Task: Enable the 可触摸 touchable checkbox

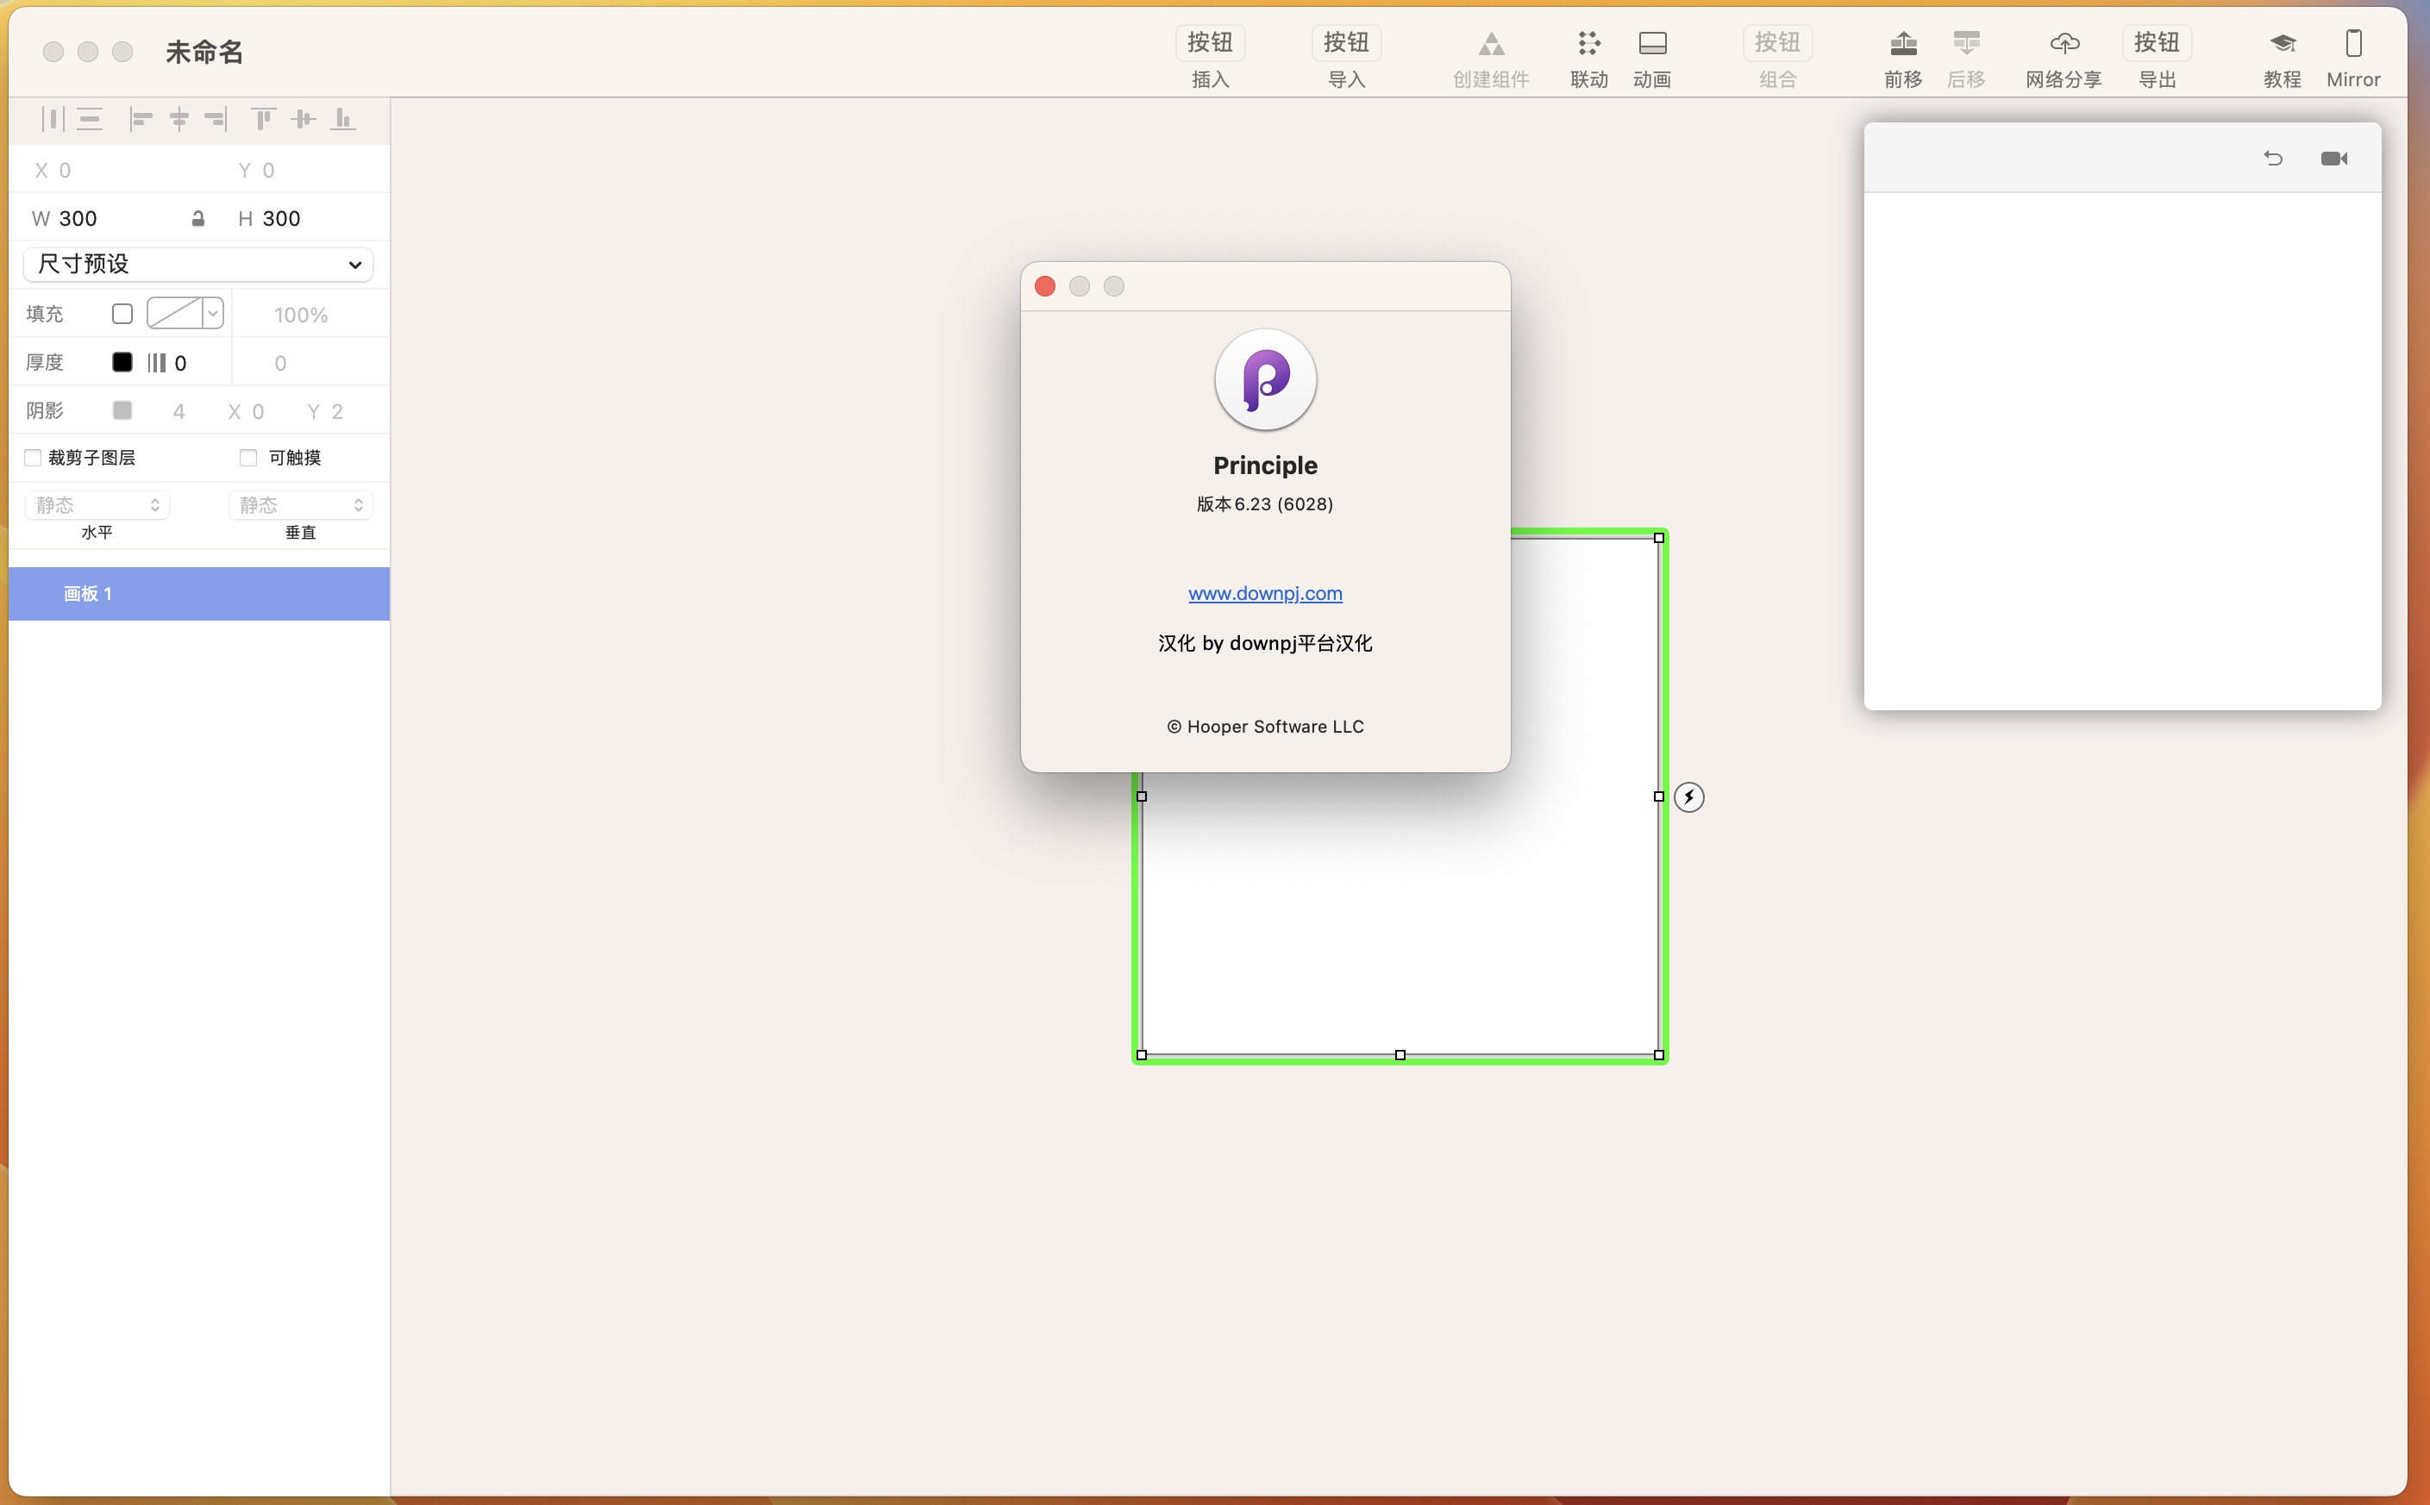Action: coord(247,458)
